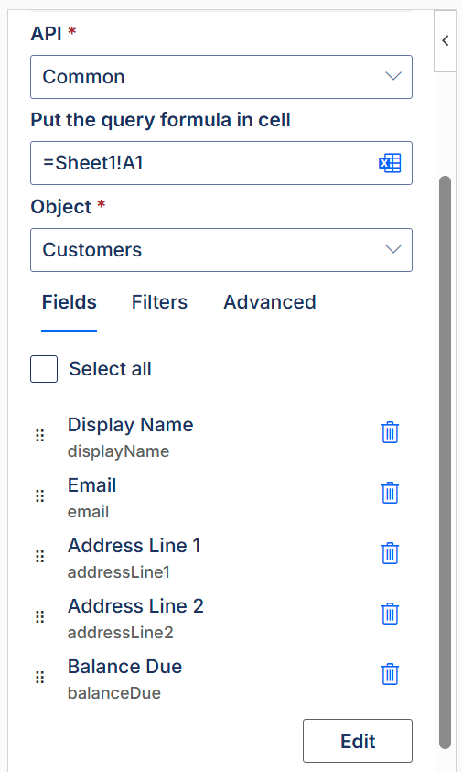Click the panel's vertical scrollbar

pyautogui.click(x=445, y=462)
